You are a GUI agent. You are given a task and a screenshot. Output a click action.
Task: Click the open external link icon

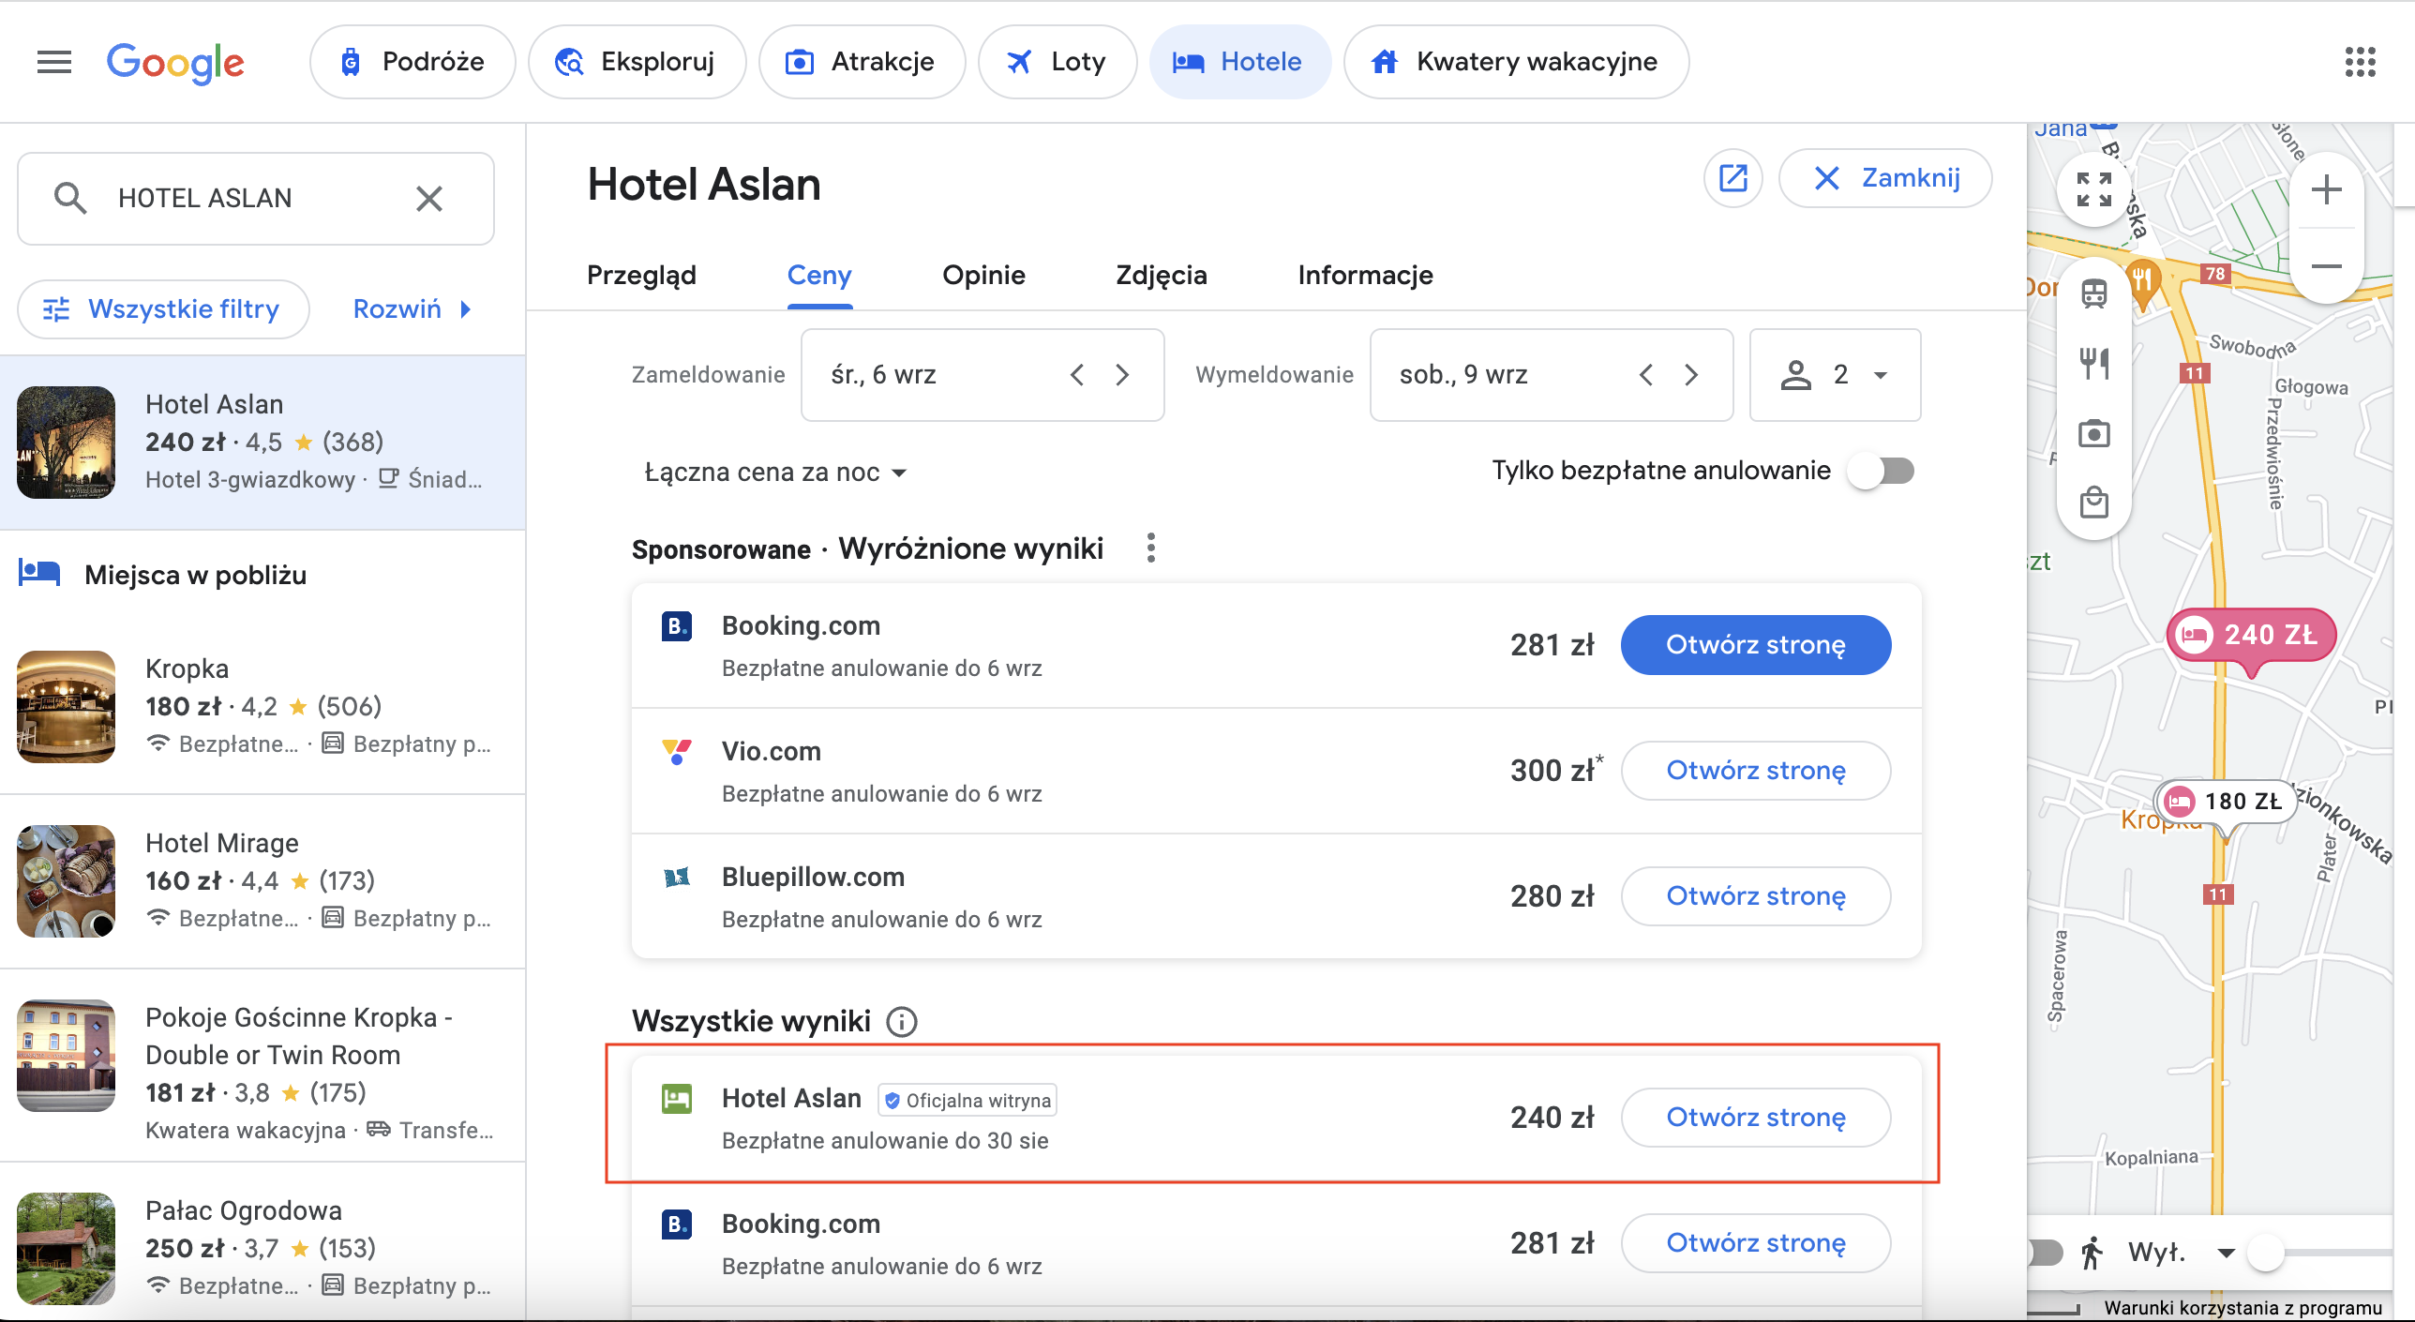1730,179
